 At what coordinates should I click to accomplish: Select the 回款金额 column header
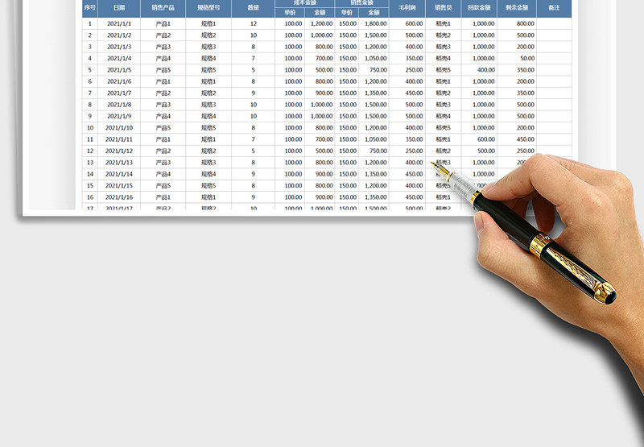pos(479,8)
